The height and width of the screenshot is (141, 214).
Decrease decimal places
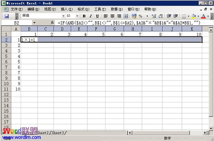[x=160, y=16]
